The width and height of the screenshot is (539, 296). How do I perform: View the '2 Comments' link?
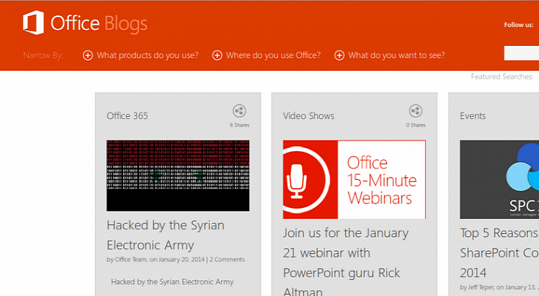pyautogui.click(x=227, y=260)
